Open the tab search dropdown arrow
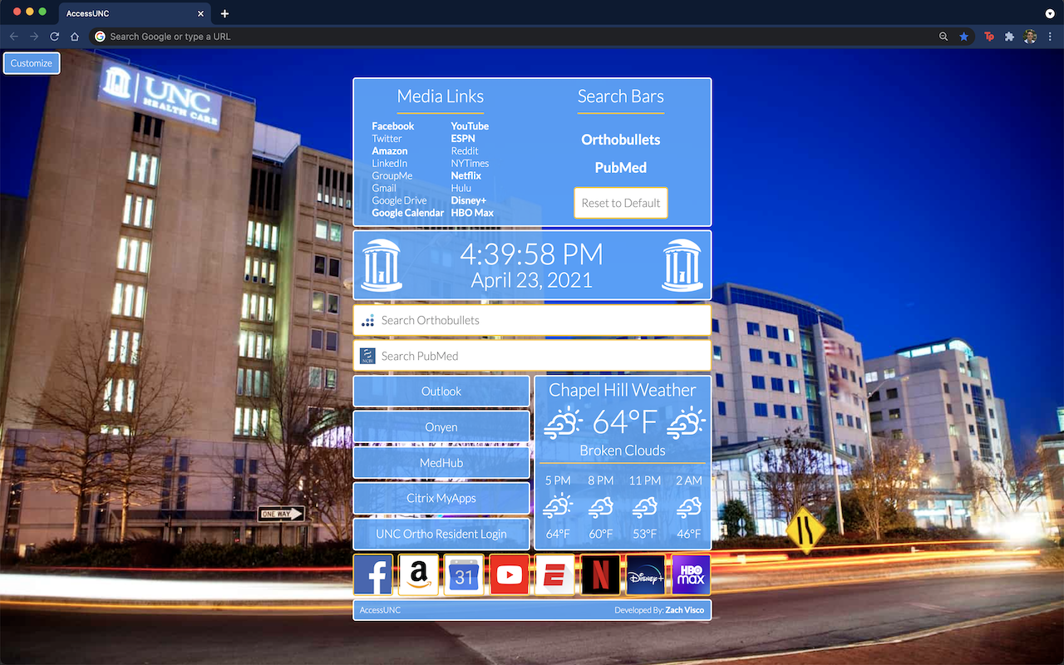The width and height of the screenshot is (1064, 665). tap(1050, 13)
